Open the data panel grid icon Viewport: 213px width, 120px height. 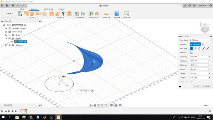coord(2,5)
